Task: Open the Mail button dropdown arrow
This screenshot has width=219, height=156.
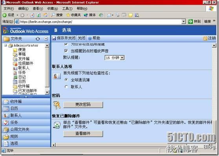Action: point(113,15)
